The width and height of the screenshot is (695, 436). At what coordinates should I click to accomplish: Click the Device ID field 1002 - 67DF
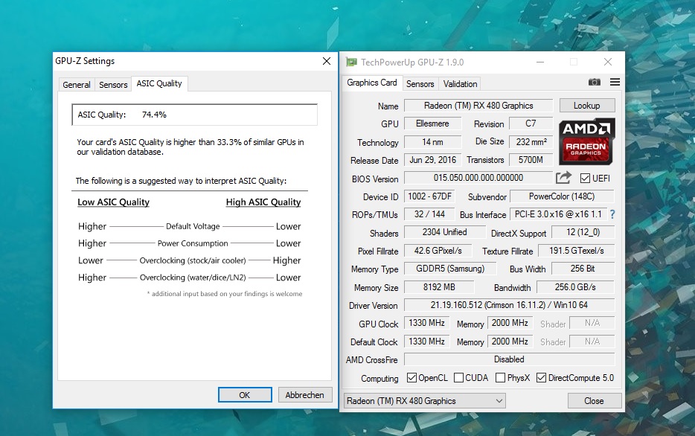click(x=429, y=196)
